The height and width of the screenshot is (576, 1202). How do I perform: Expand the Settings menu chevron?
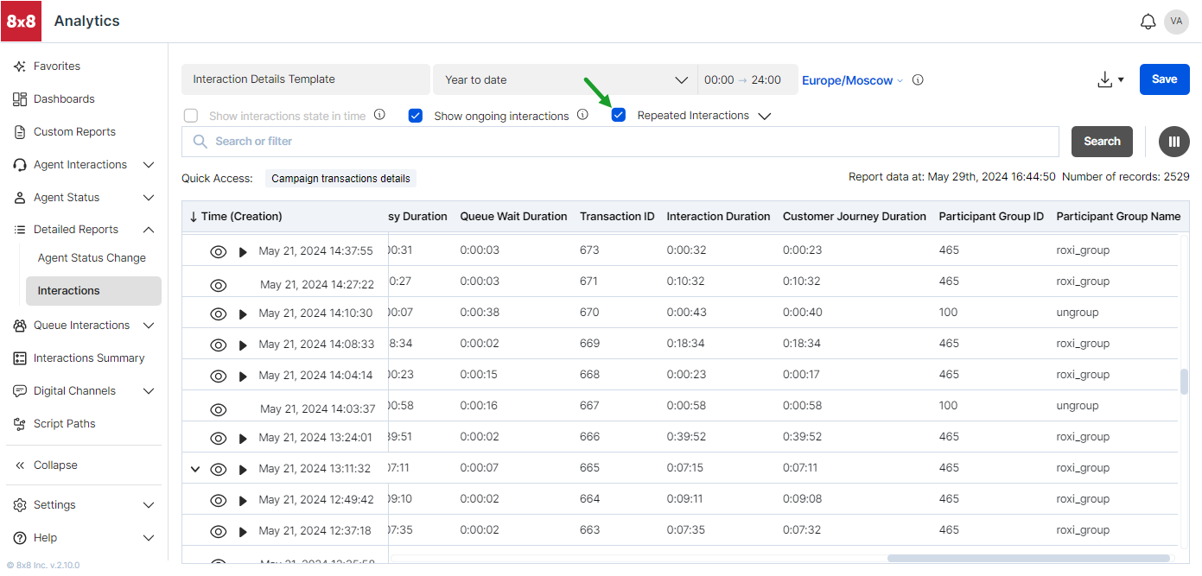(149, 505)
